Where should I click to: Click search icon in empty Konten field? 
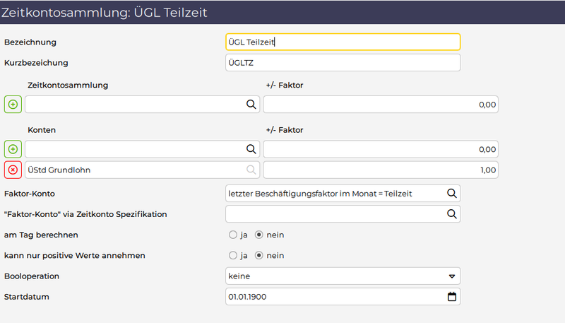coord(250,149)
